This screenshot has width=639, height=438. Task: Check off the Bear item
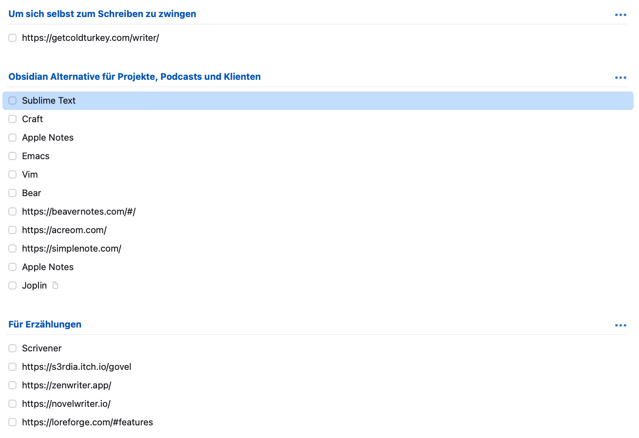[13, 193]
